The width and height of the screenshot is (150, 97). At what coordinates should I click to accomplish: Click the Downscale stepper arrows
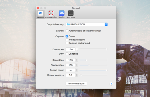coord(77,49)
